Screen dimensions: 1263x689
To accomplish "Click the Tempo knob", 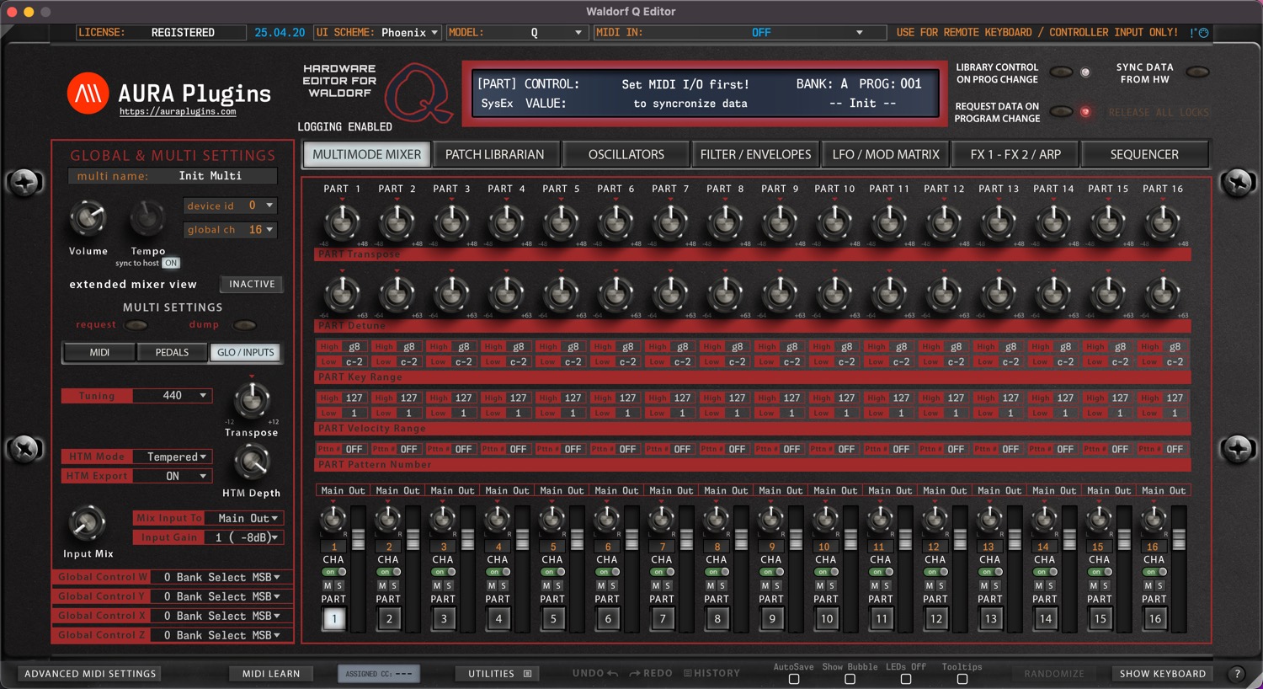I will (147, 218).
